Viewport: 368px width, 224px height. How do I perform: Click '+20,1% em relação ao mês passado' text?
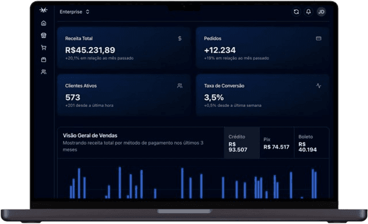99,58
